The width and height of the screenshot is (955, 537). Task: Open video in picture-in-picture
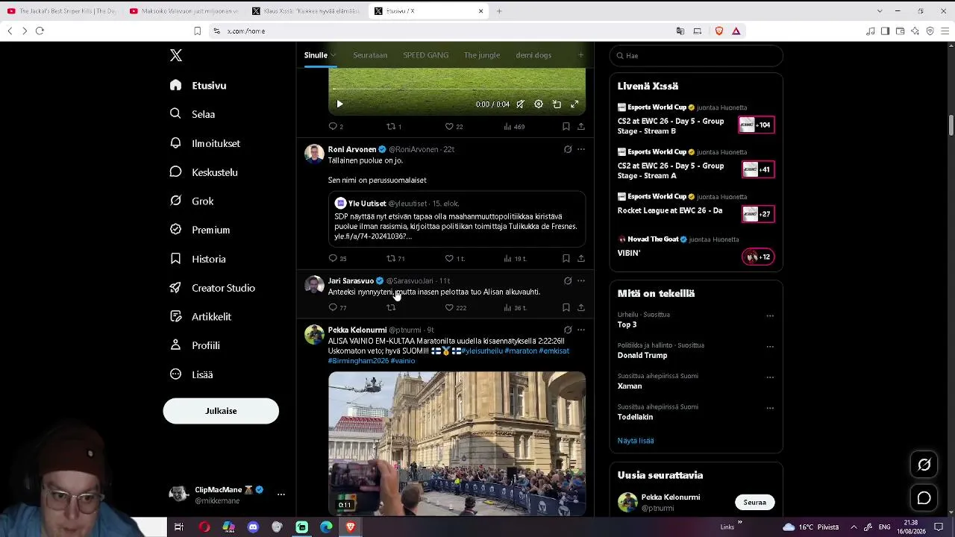click(x=557, y=104)
